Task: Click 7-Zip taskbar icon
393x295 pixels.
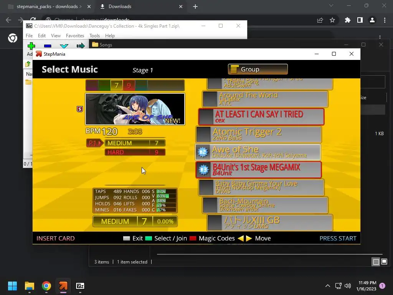Action: click(80, 286)
